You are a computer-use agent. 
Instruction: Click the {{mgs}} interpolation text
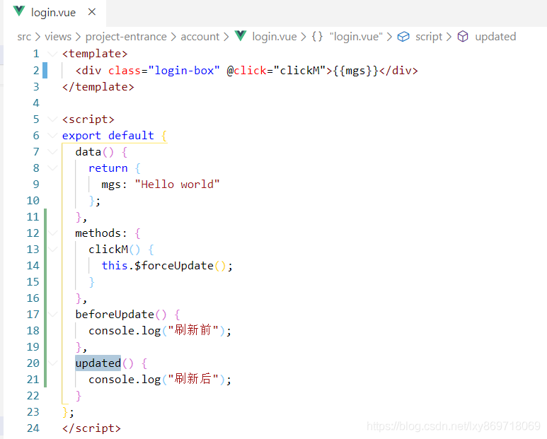(355, 71)
